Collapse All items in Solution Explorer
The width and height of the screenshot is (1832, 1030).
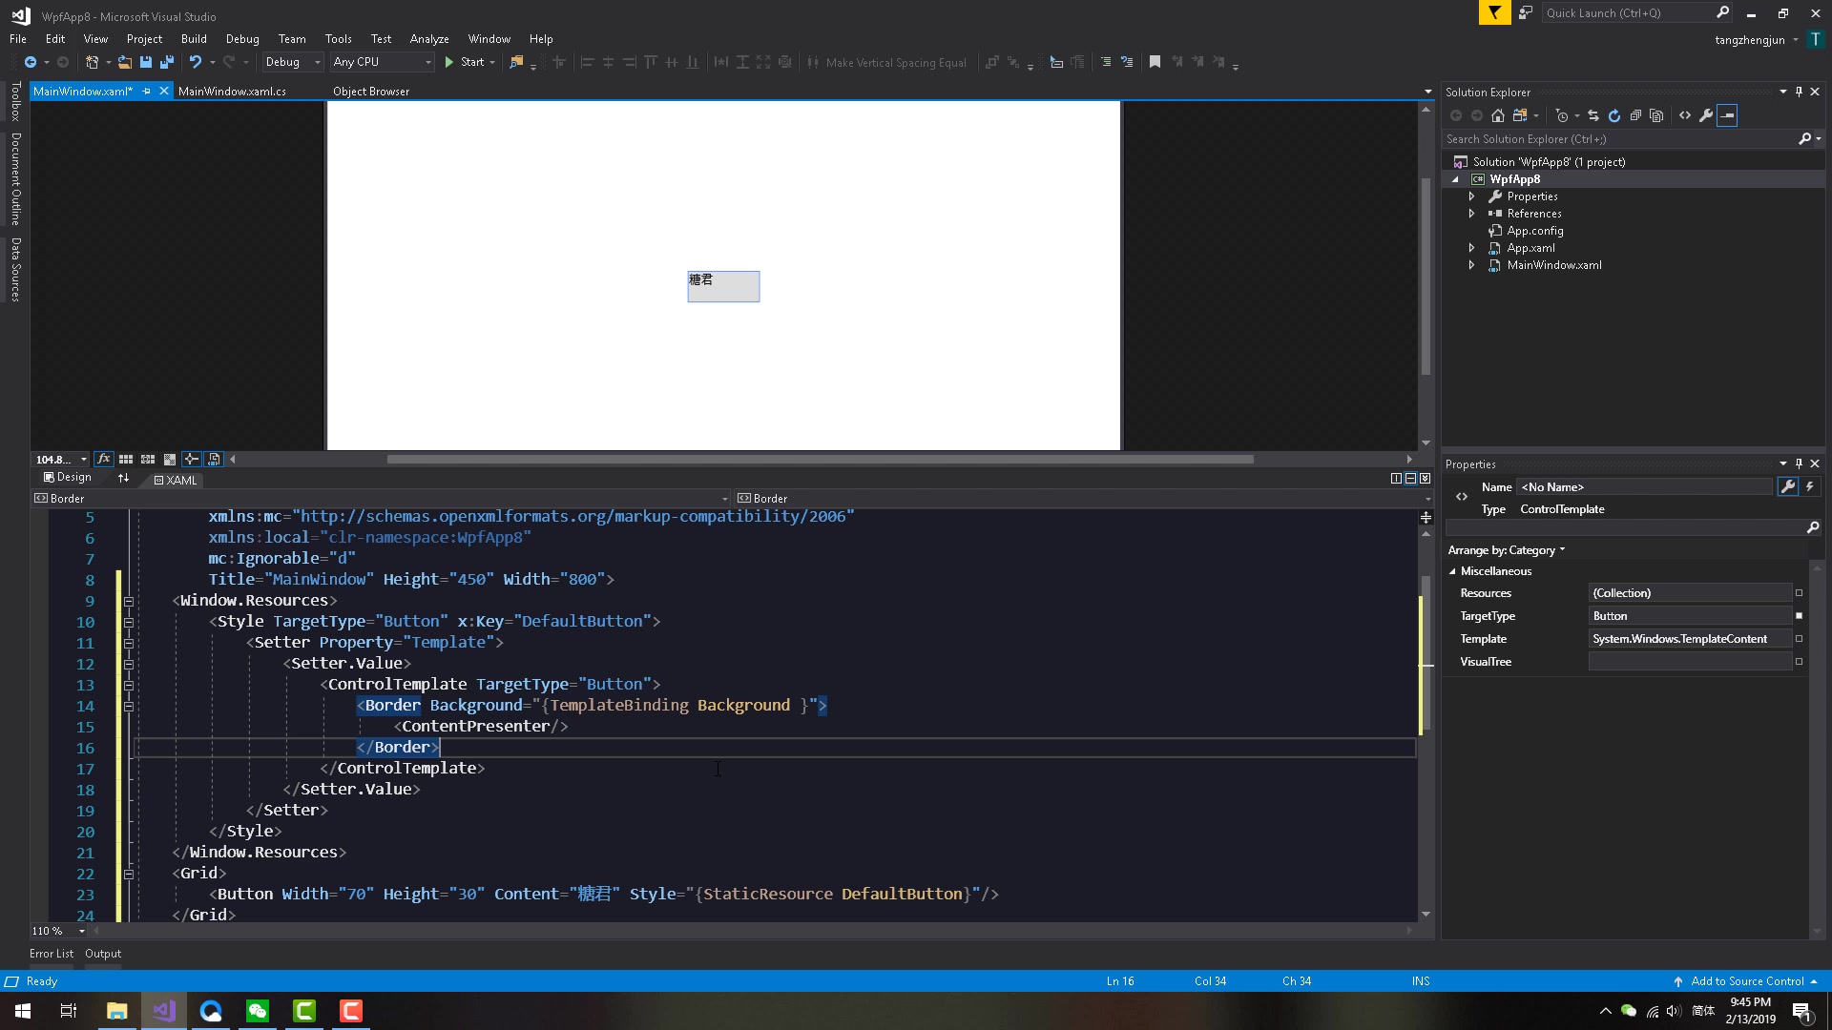tap(1634, 115)
